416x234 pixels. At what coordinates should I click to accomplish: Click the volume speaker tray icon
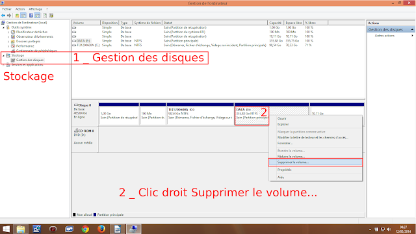point(389,229)
